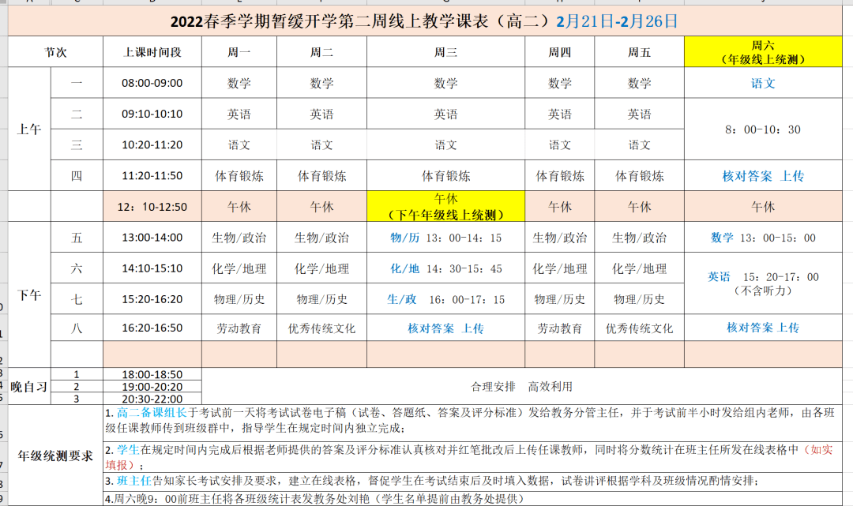The width and height of the screenshot is (853, 506).
Task: Select the 节次 header cell
Action: point(57,51)
